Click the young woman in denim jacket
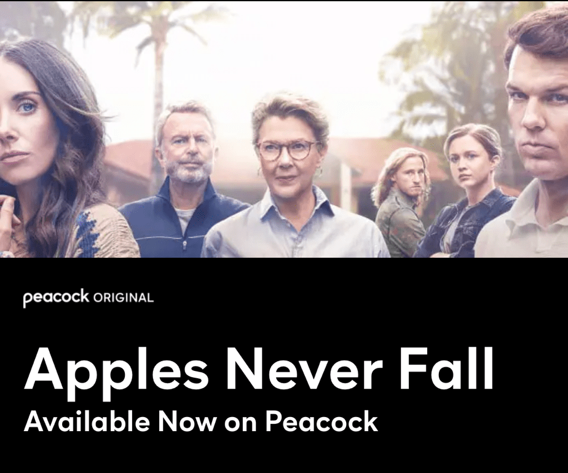Screen dimensions: 568x473 tap(467, 192)
